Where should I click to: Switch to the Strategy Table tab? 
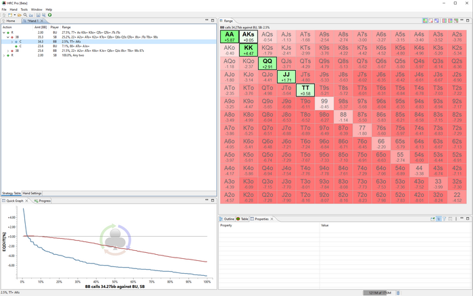coord(11,194)
